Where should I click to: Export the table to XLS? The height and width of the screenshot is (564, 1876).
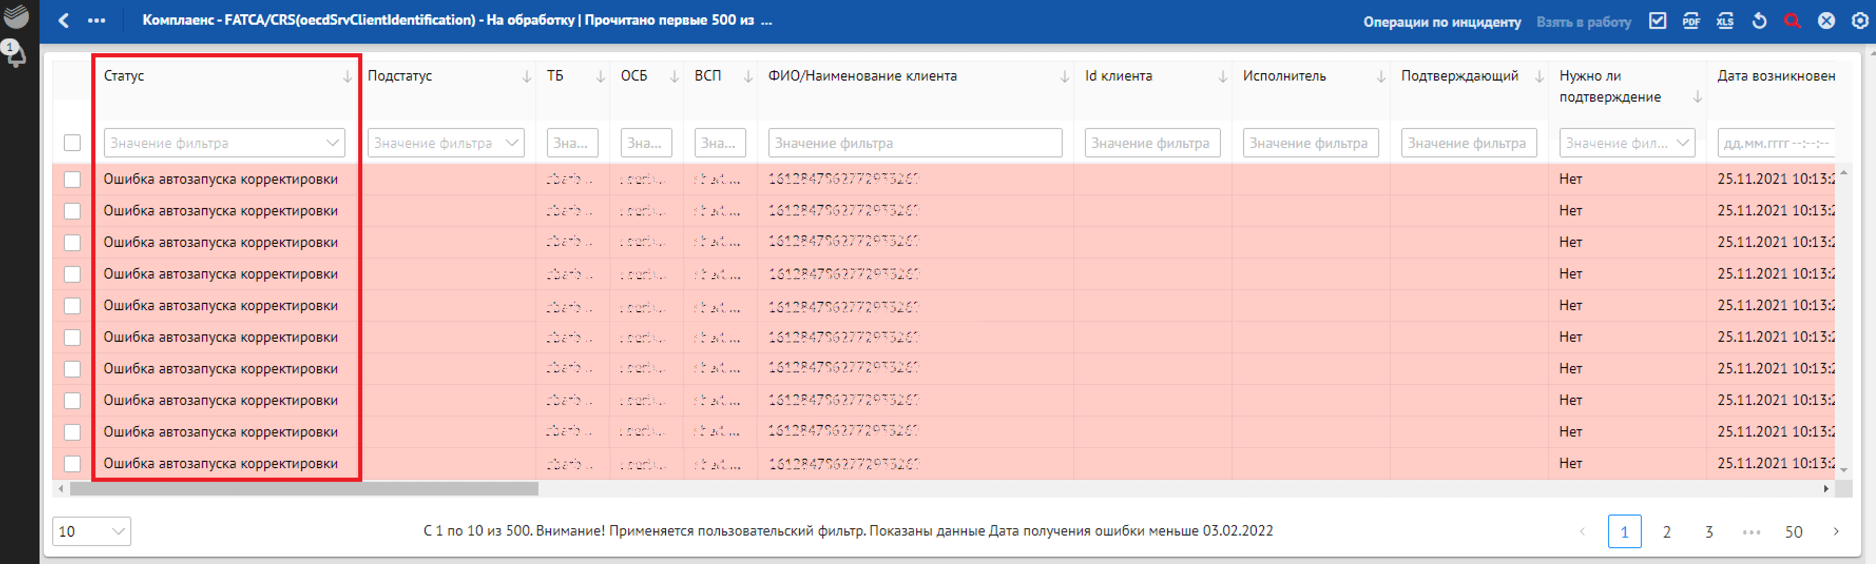pyautogui.click(x=1725, y=21)
